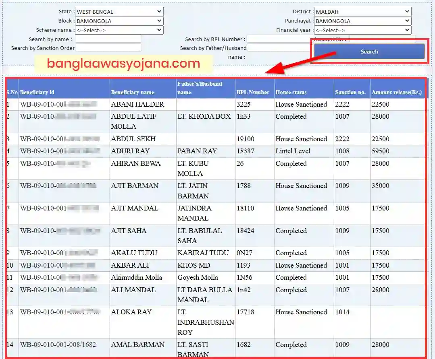Click BPL number 18337
Viewport: 435px width, 359px height.
click(x=246, y=151)
